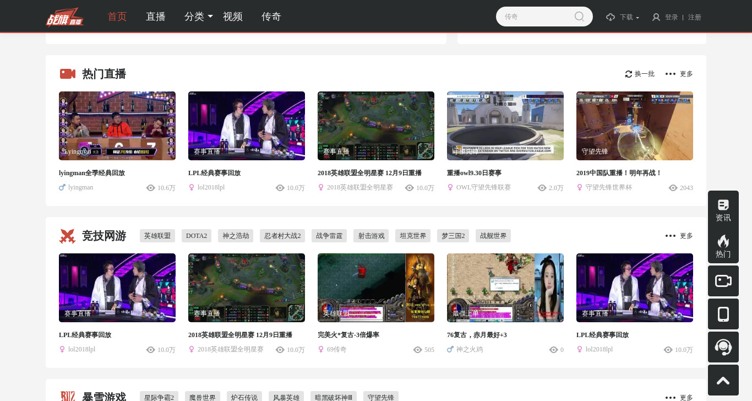752x401 pixels.
Task: Click the 竞技网游 crossed swords icon
Action: 67,236
